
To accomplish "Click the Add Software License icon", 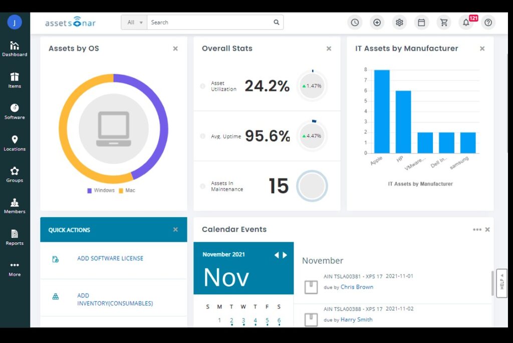I will (x=56, y=259).
